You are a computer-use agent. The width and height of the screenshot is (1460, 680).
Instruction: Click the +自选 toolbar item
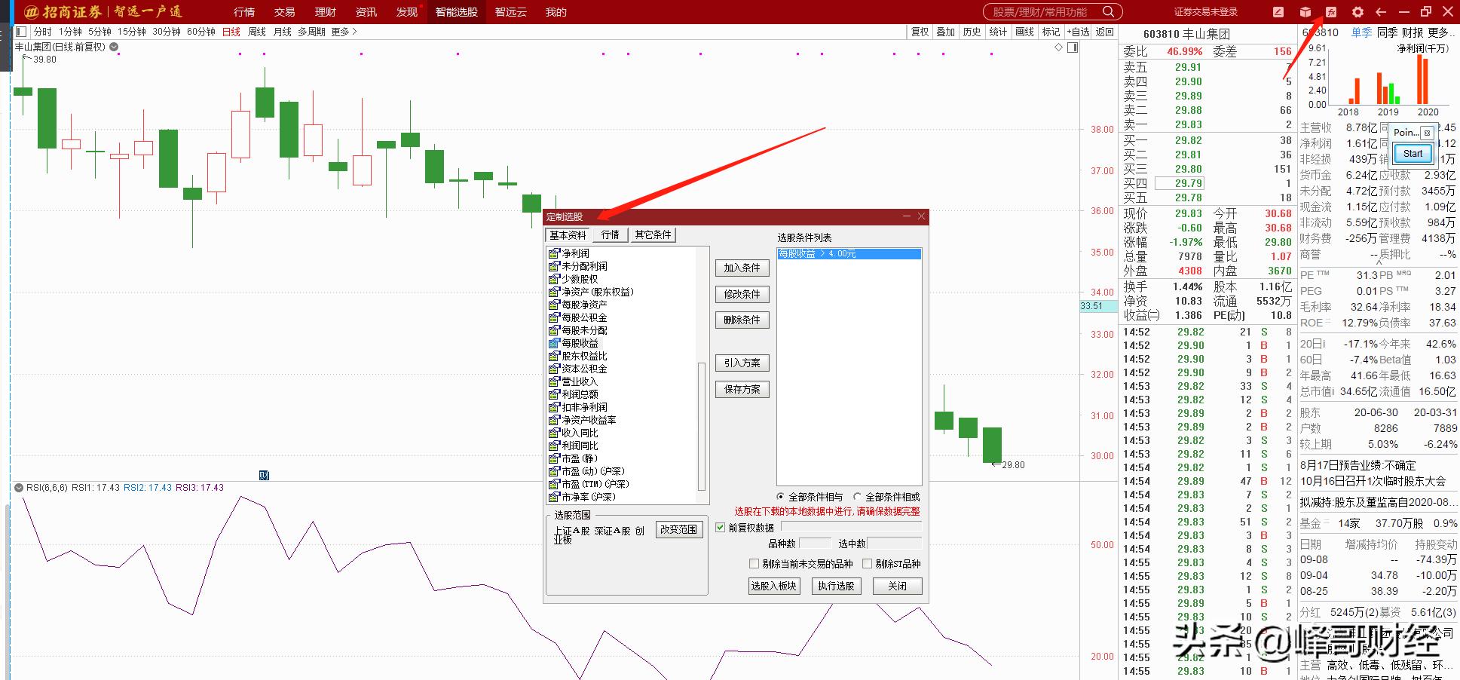pos(1078,32)
